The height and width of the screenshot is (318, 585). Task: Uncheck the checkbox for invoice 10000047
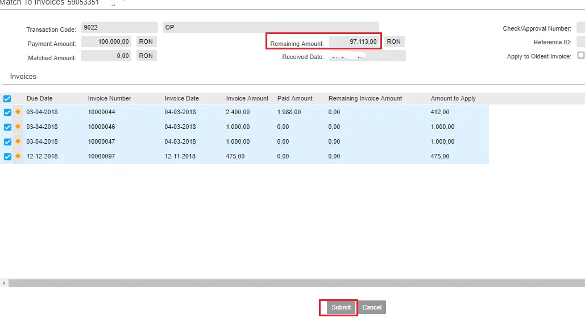tap(7, 141)
